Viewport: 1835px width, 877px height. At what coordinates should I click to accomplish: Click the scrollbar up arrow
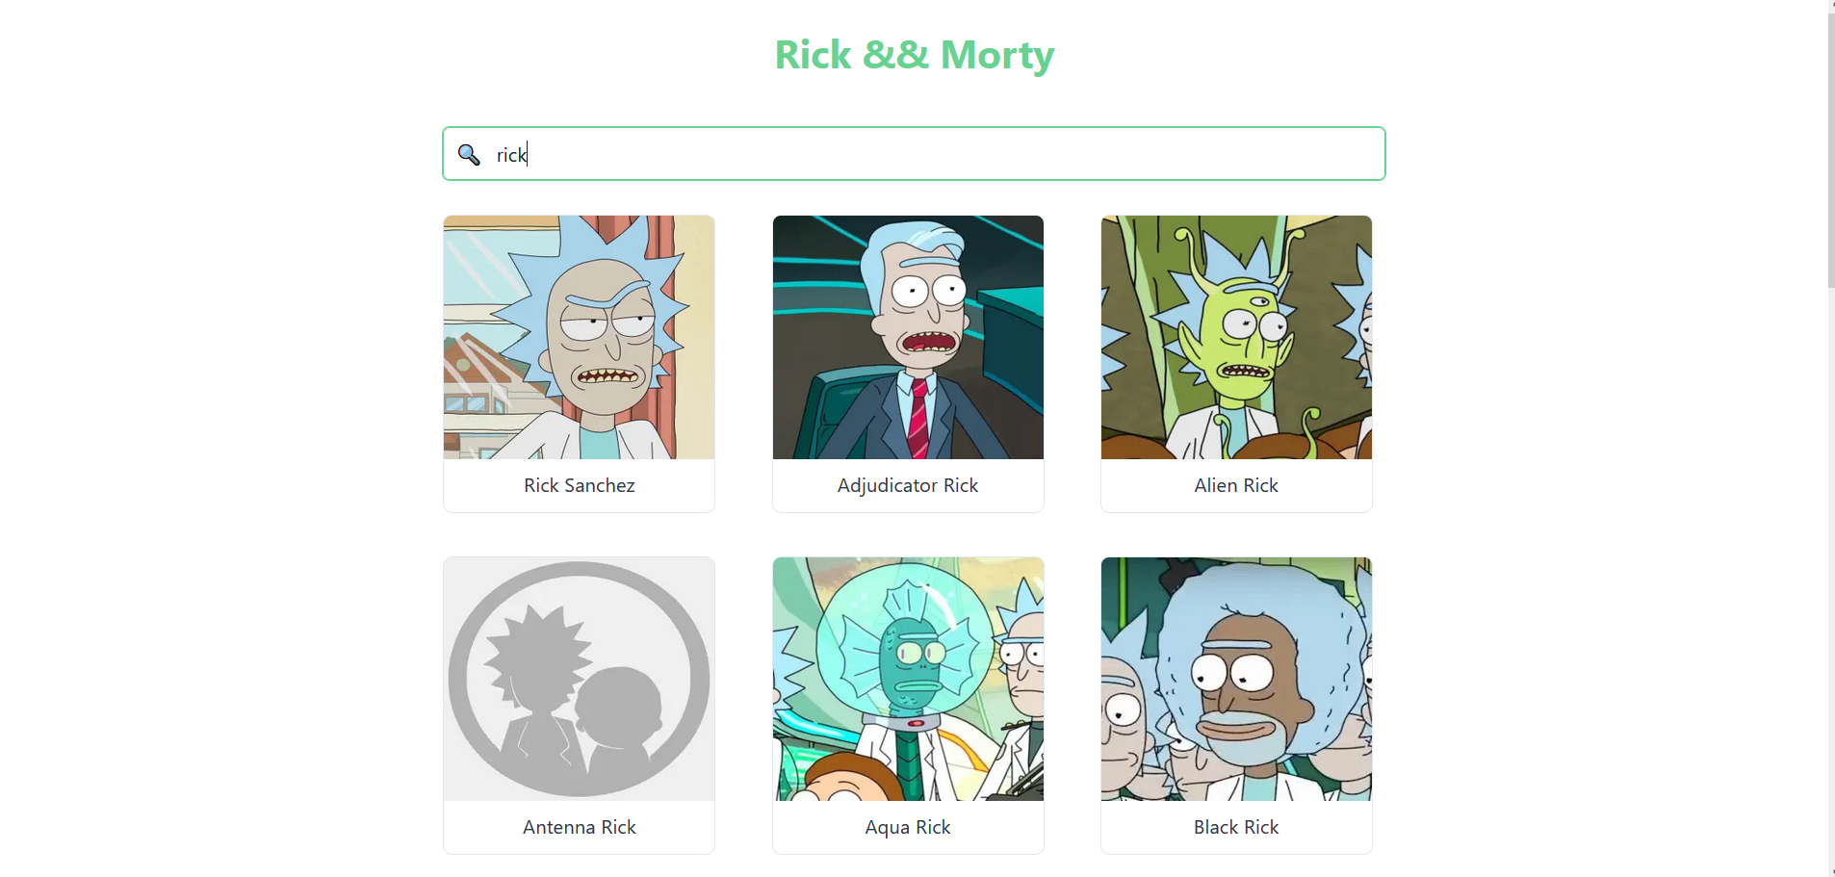pyautogui.click(x=1831, y=5)
